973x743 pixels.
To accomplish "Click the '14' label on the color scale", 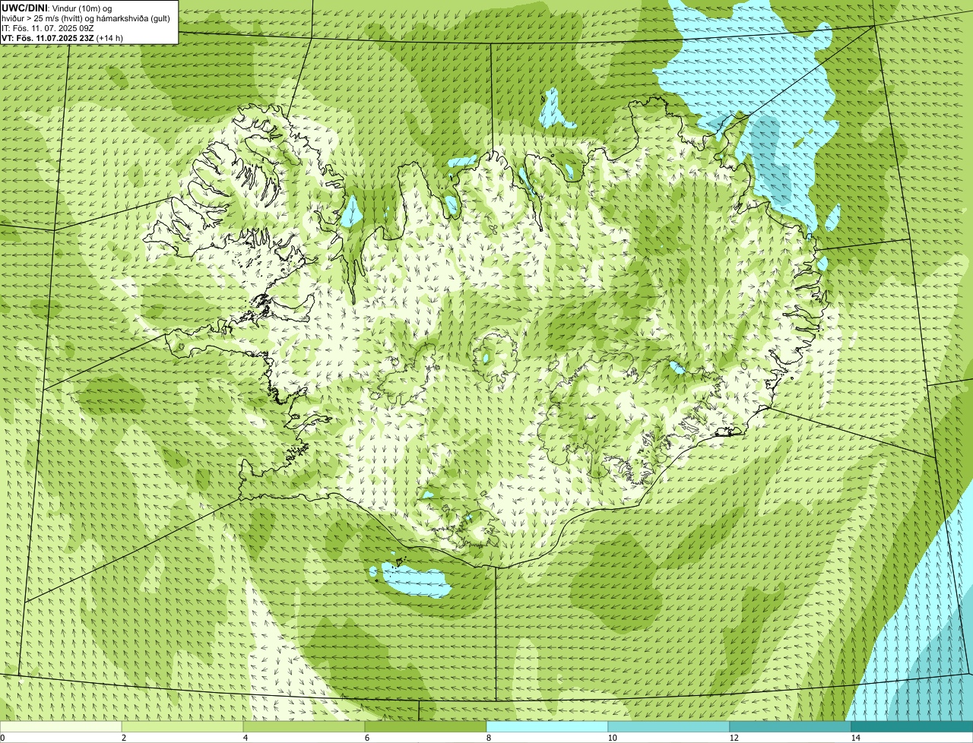I will coord(855,738).
